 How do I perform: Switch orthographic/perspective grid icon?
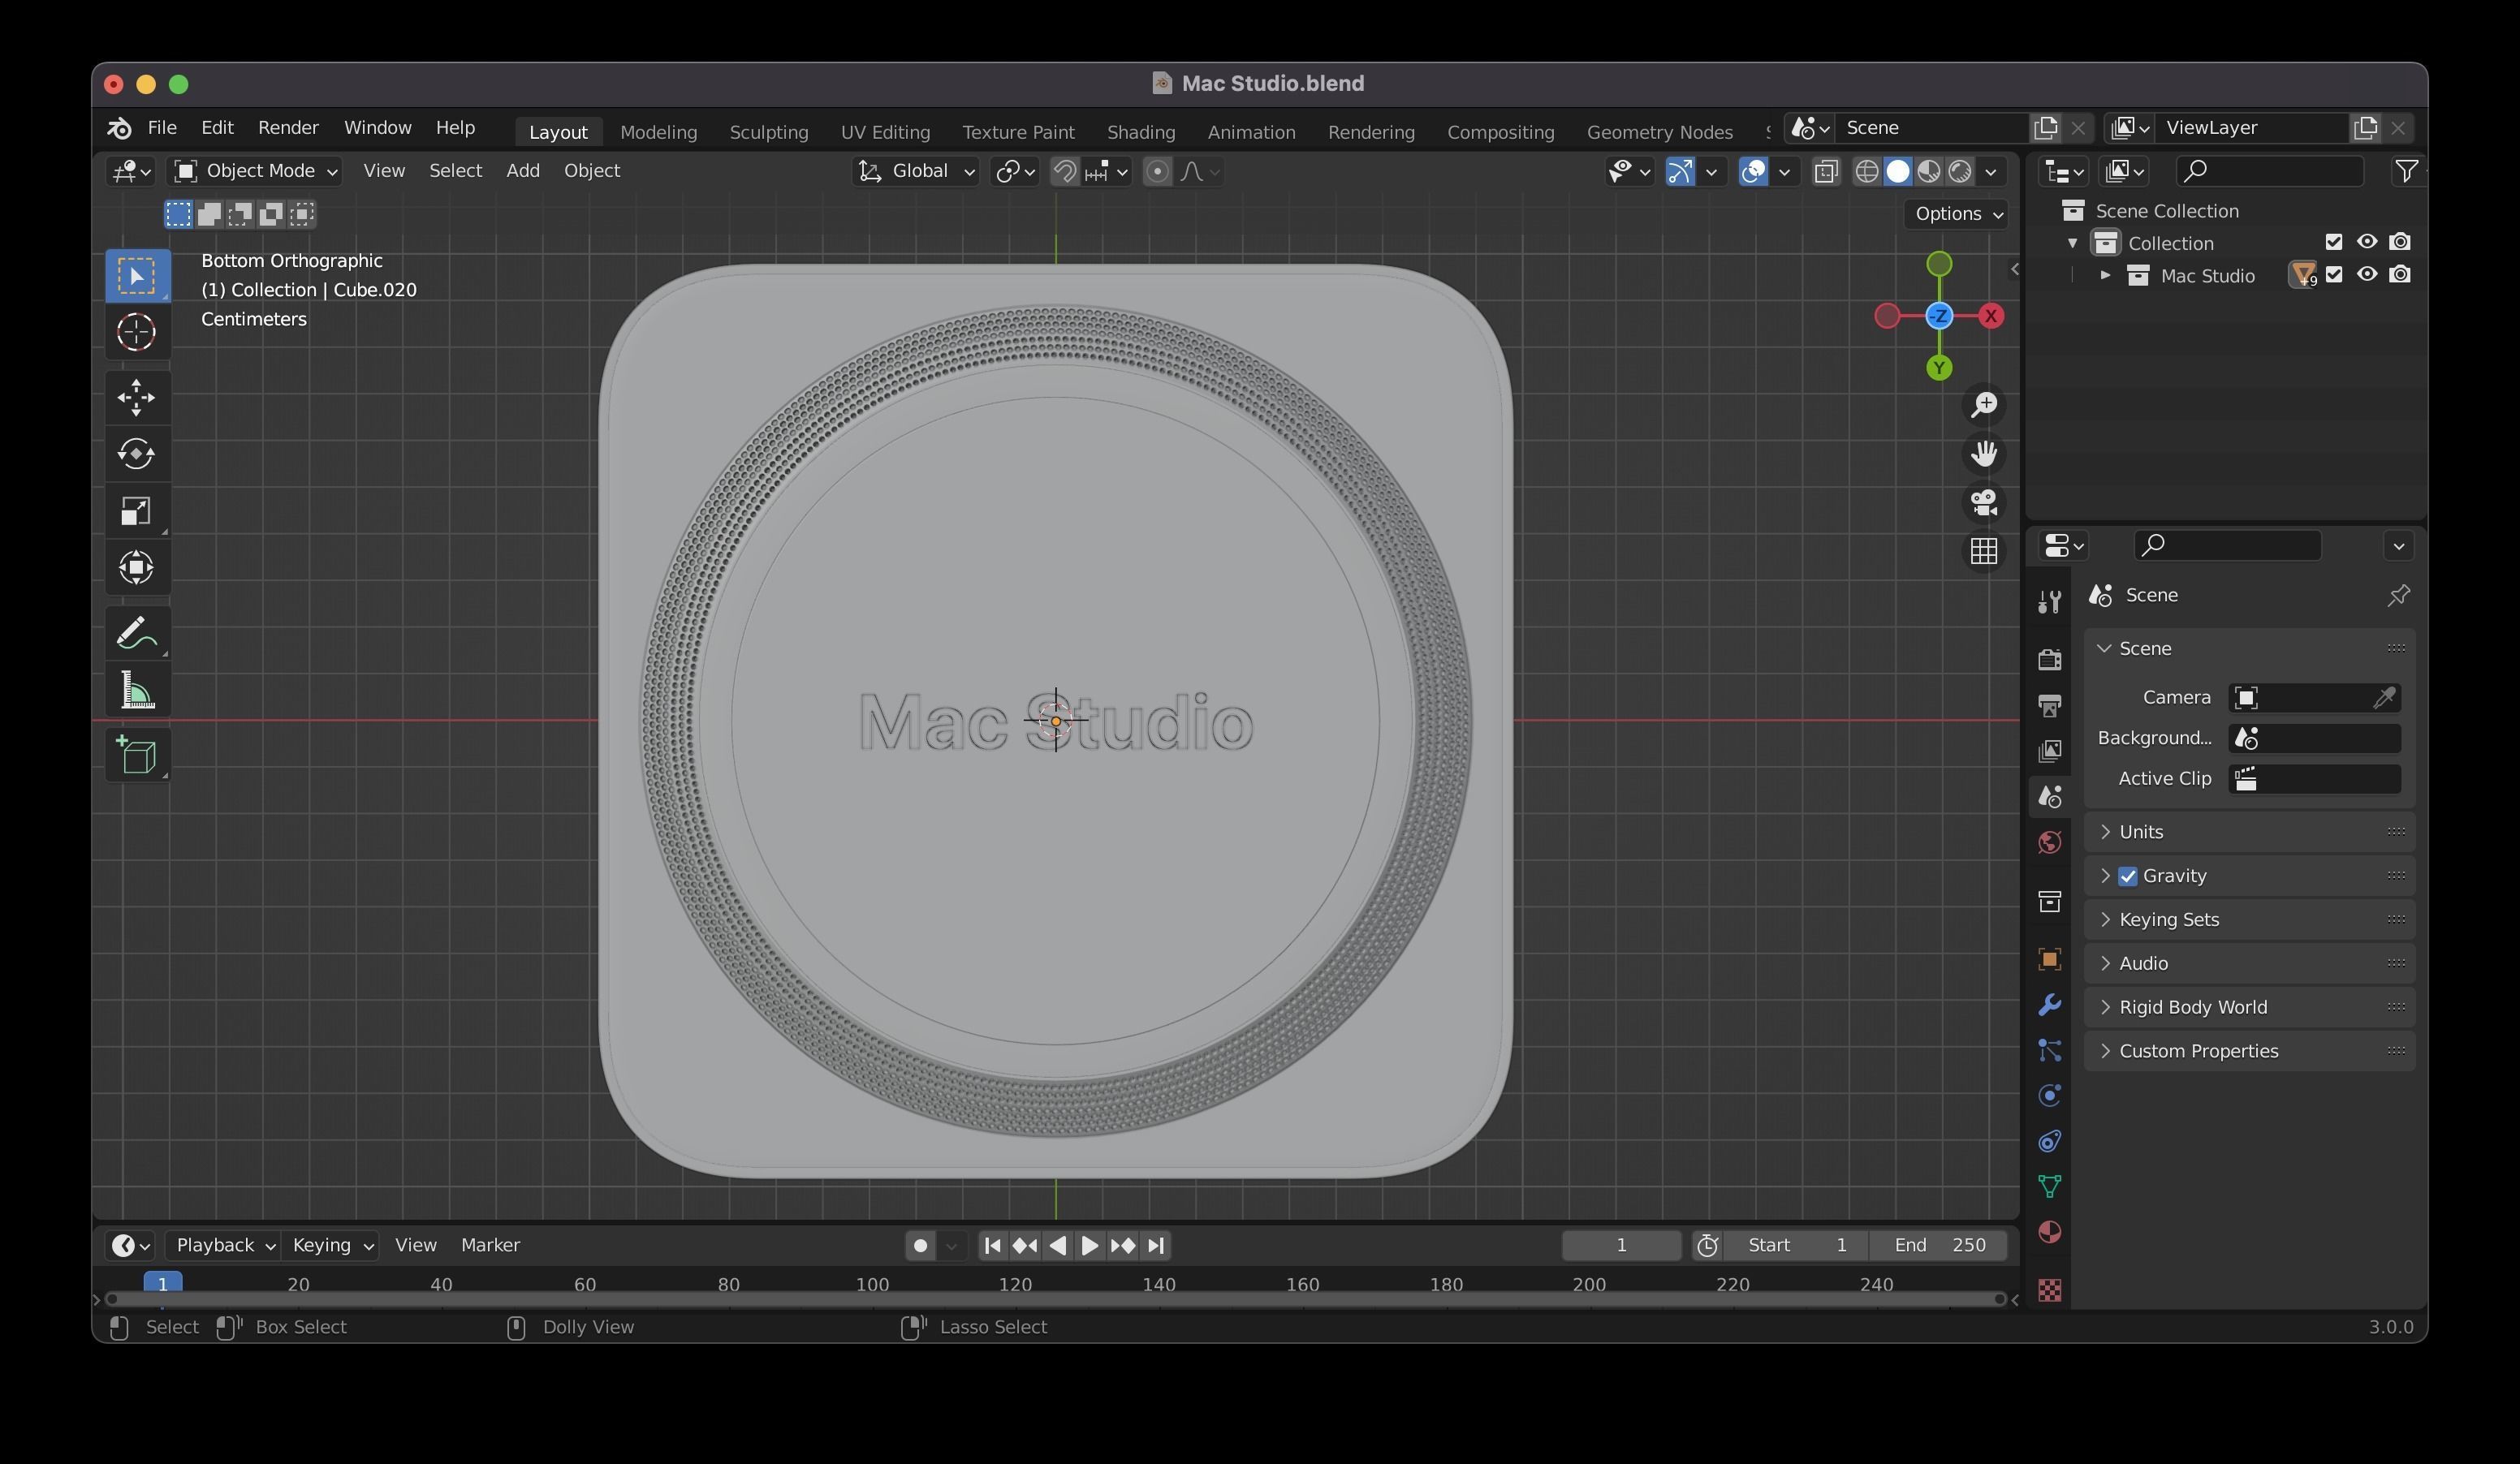pyautogui.click(x=1984, y=552)
